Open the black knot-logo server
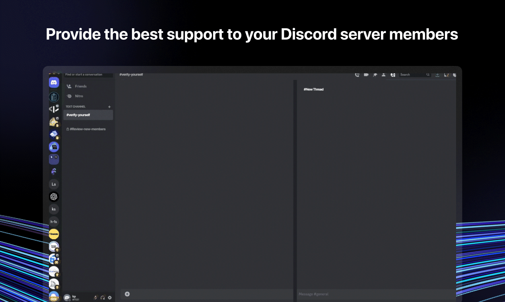This screenshot has width=505, height=302. (54, 197)
